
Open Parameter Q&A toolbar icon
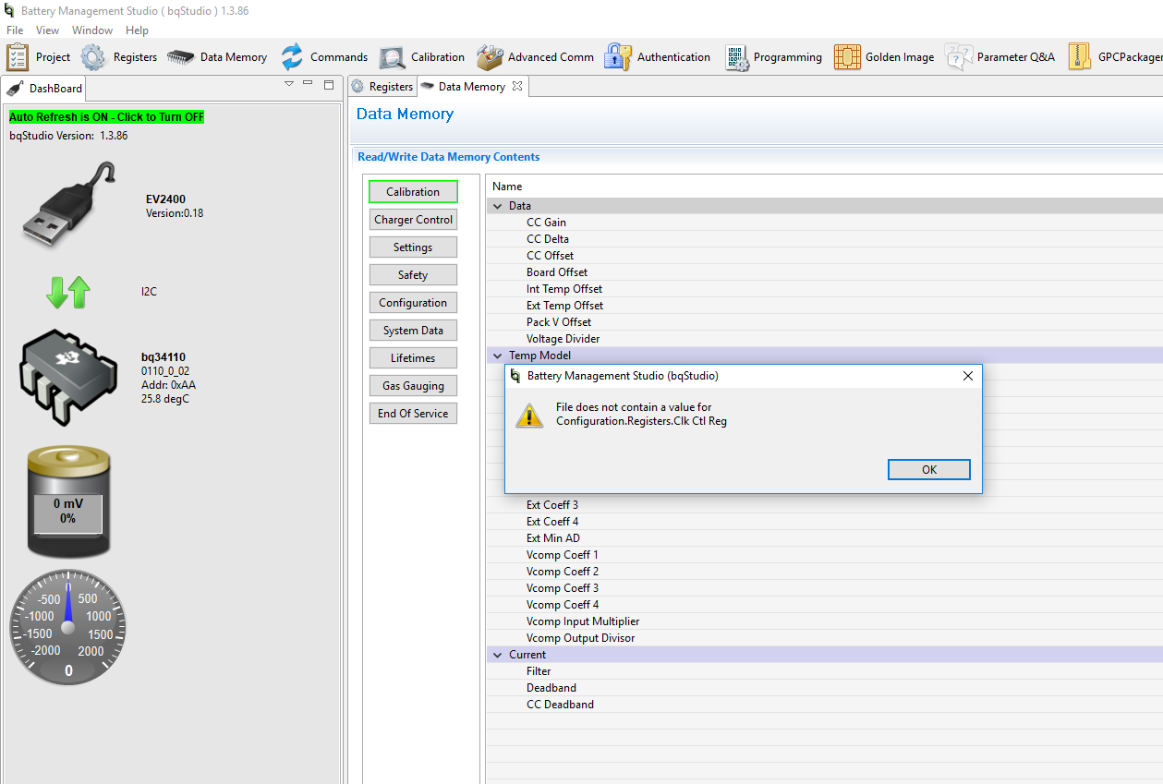click(x=959, y=57)
